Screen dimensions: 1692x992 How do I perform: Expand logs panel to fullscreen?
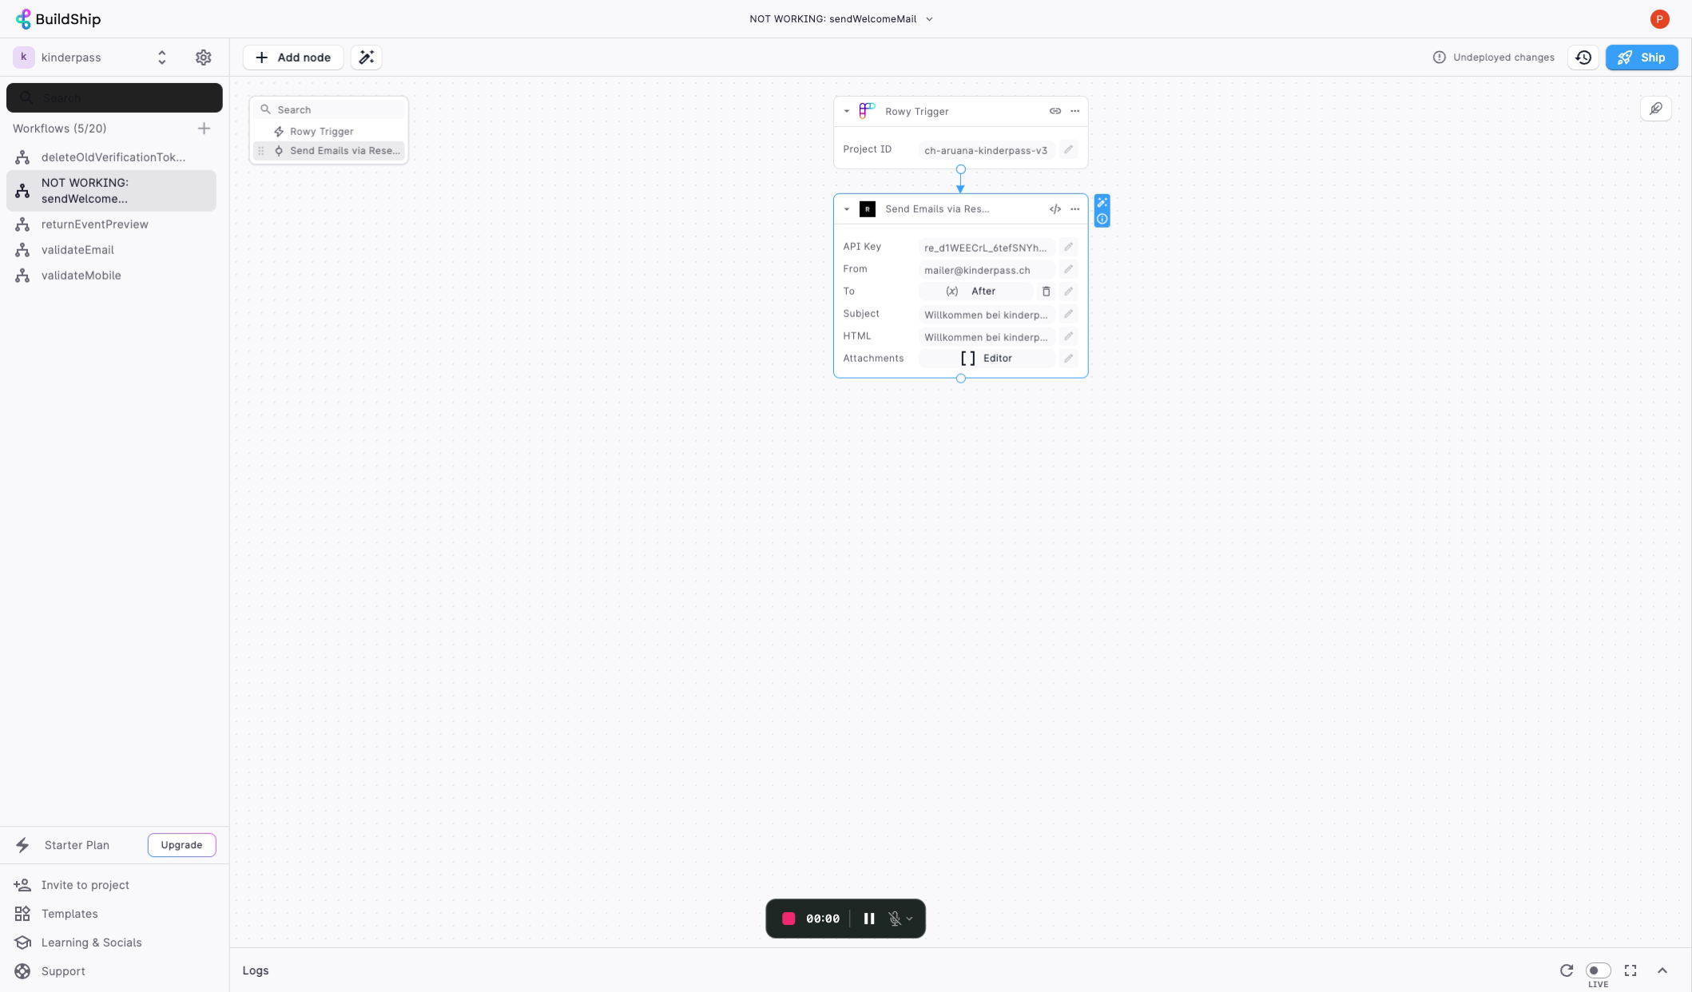[1630, 970]
